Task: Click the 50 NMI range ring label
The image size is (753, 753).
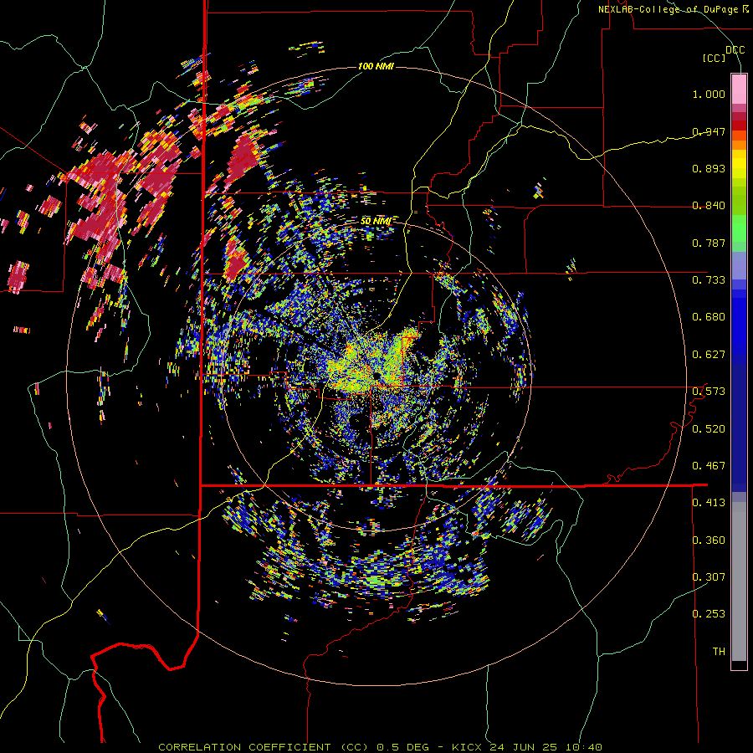Action: (376, 221)
